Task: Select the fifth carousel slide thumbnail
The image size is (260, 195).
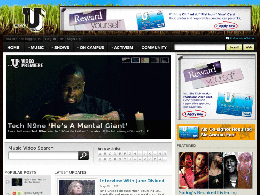Action: click(165, 60)
